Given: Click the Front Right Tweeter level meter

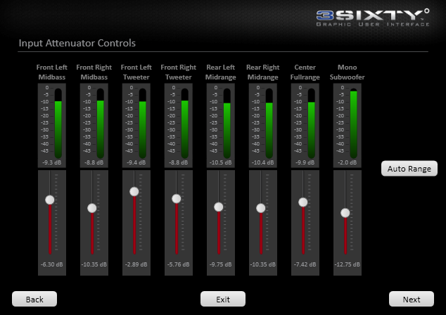Looking at the screenshot, I should click(184, 123).
